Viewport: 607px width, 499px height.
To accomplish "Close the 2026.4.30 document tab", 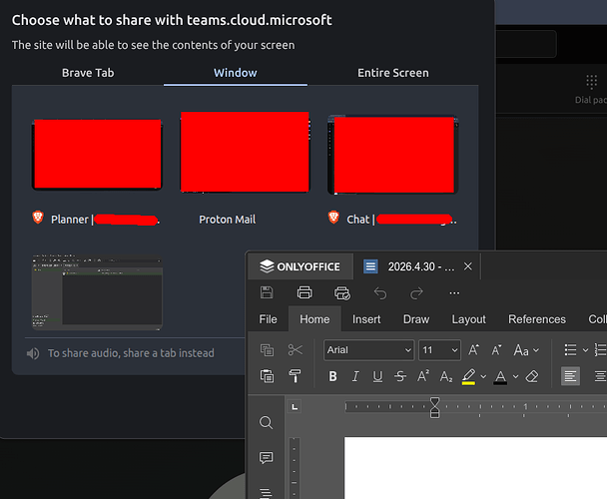I will (x=468, y=266).
